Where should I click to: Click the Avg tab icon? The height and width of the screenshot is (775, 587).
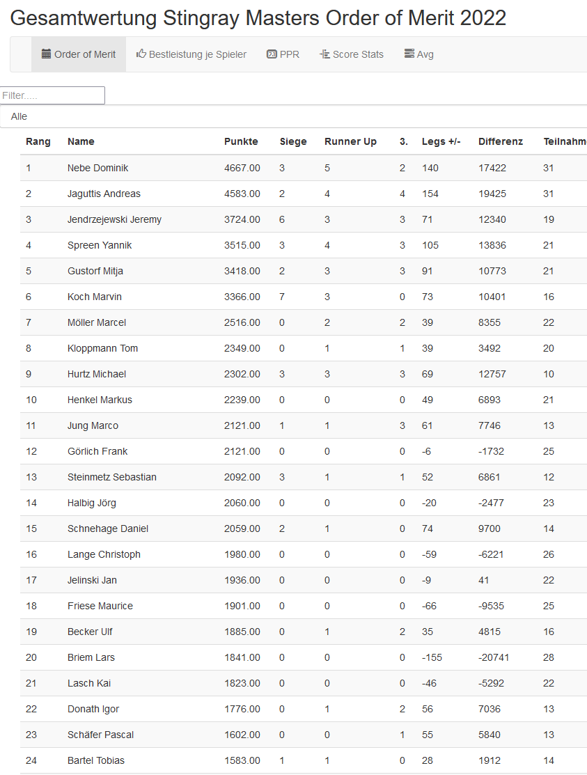pyautogui.click(x=409, y=54)
